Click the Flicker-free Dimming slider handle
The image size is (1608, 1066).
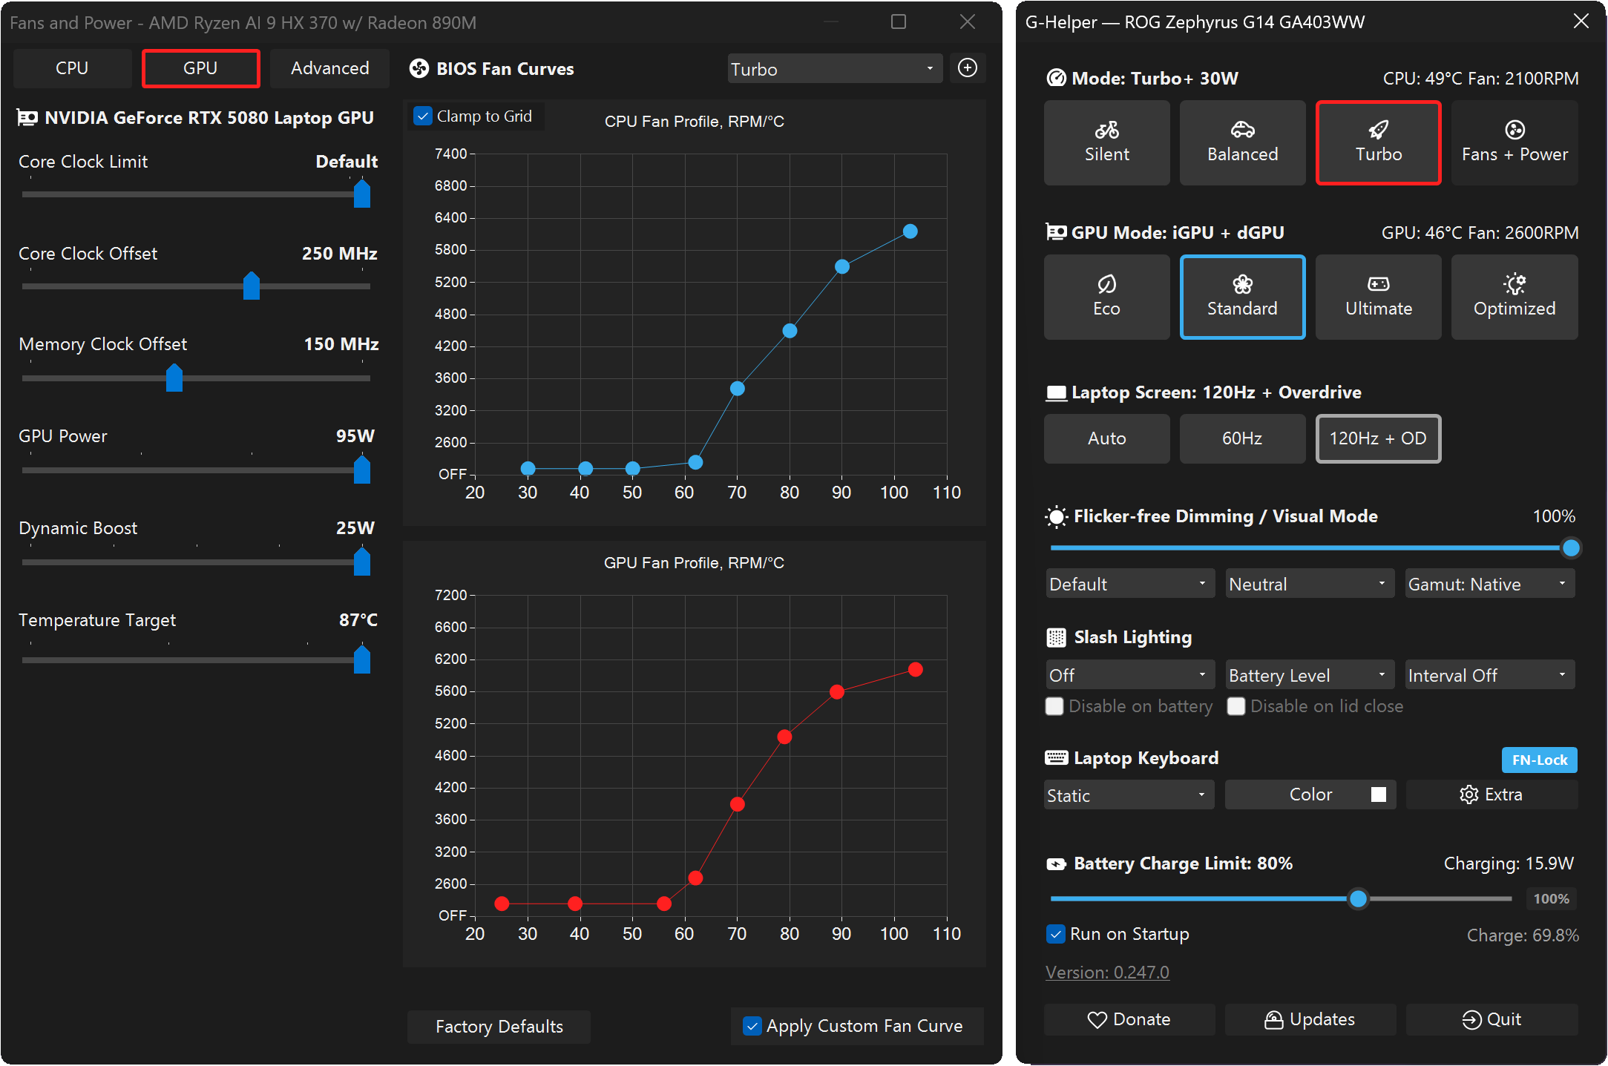[x=1571, y=547]
